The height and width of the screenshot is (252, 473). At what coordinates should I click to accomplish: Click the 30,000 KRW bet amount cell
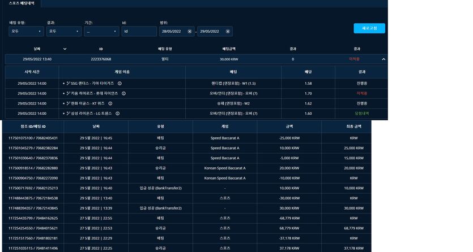tap(229, 59)
